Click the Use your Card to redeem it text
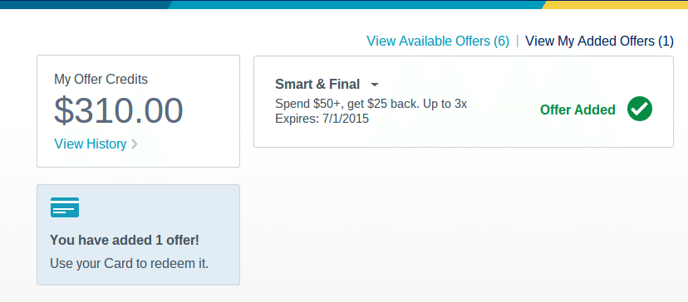The image size is (688, 302). 130,264
